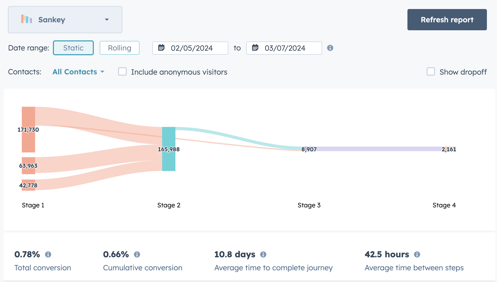Click the Refresh report button
Image resolution: width=497 pixels, height=282 pixels.
(447, 19)
